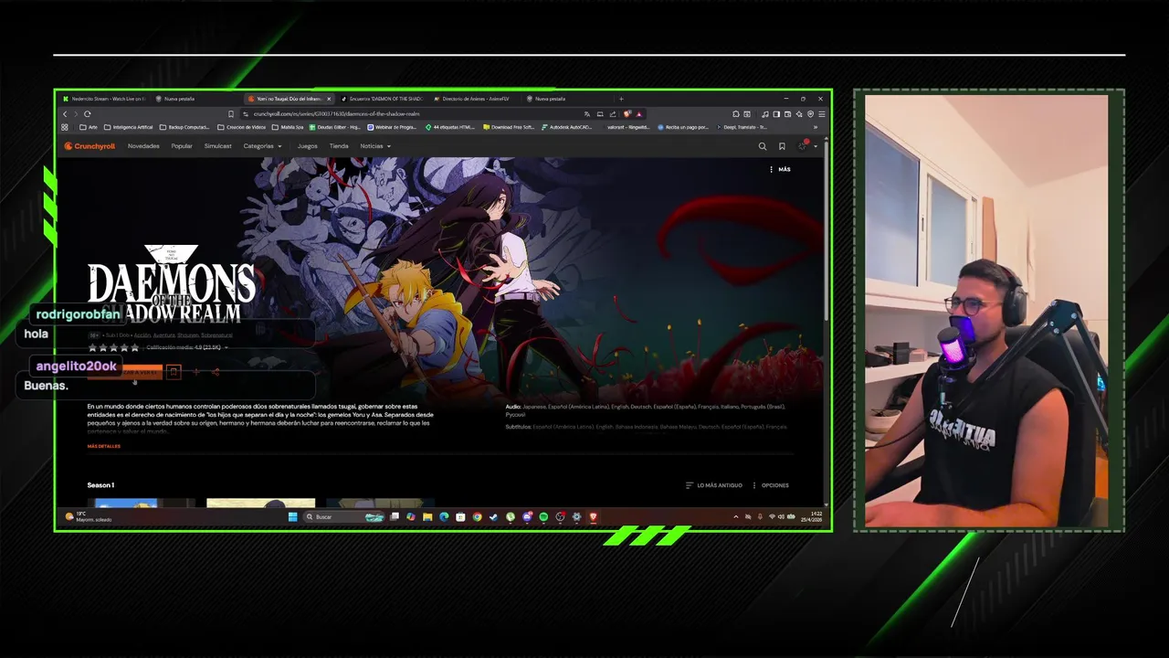Screen dimensions: 1169x658
Task: Open the Season 1 selector
Action: point(100,485)
